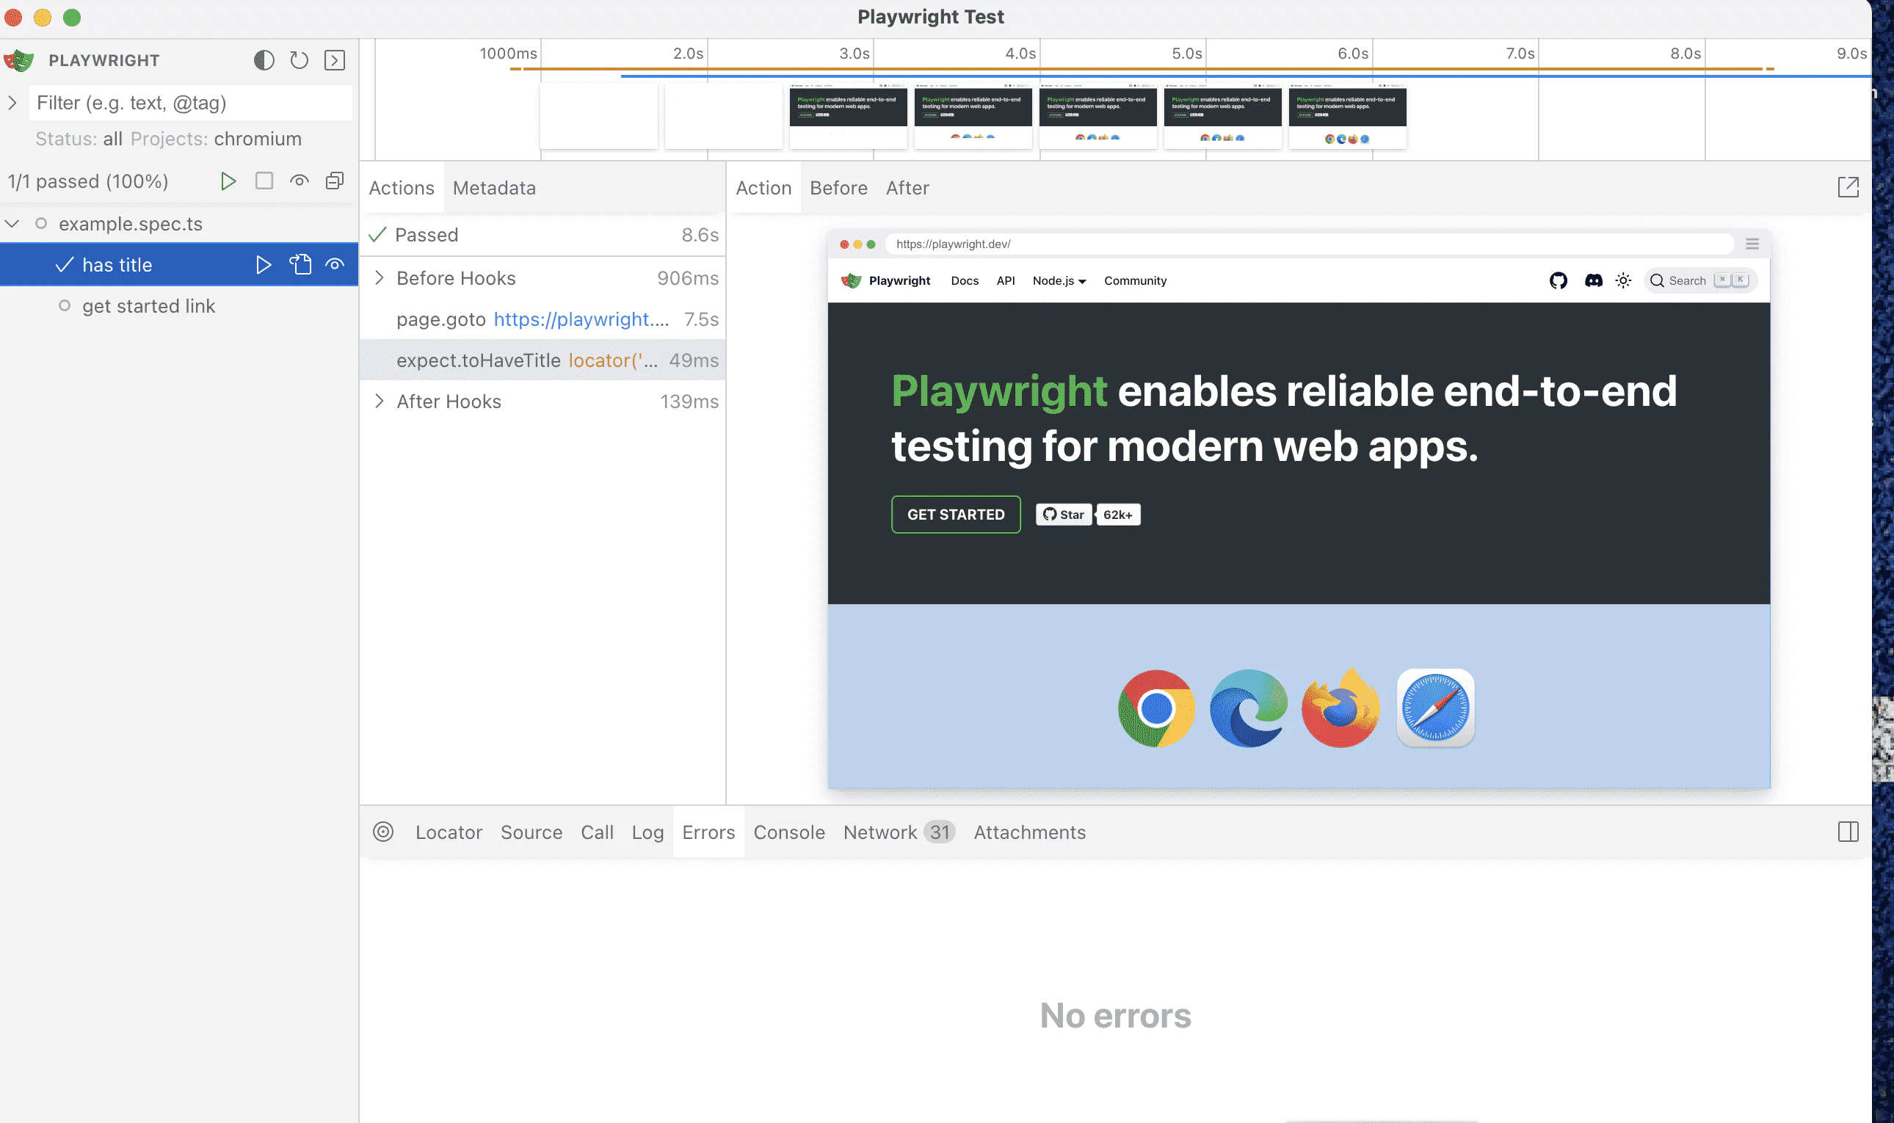Toggle the output terminal panel icon
1894x1123 pixels.
click(335, 60)
